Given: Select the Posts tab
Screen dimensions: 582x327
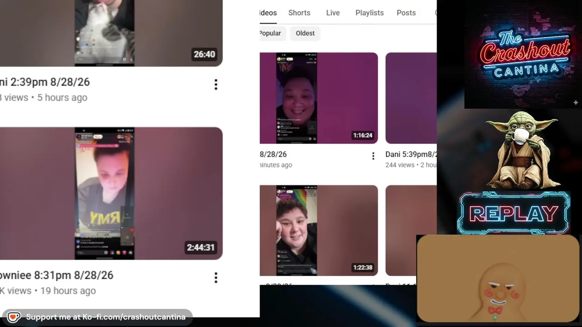Looking at the screenshot, I should point(406,13).
